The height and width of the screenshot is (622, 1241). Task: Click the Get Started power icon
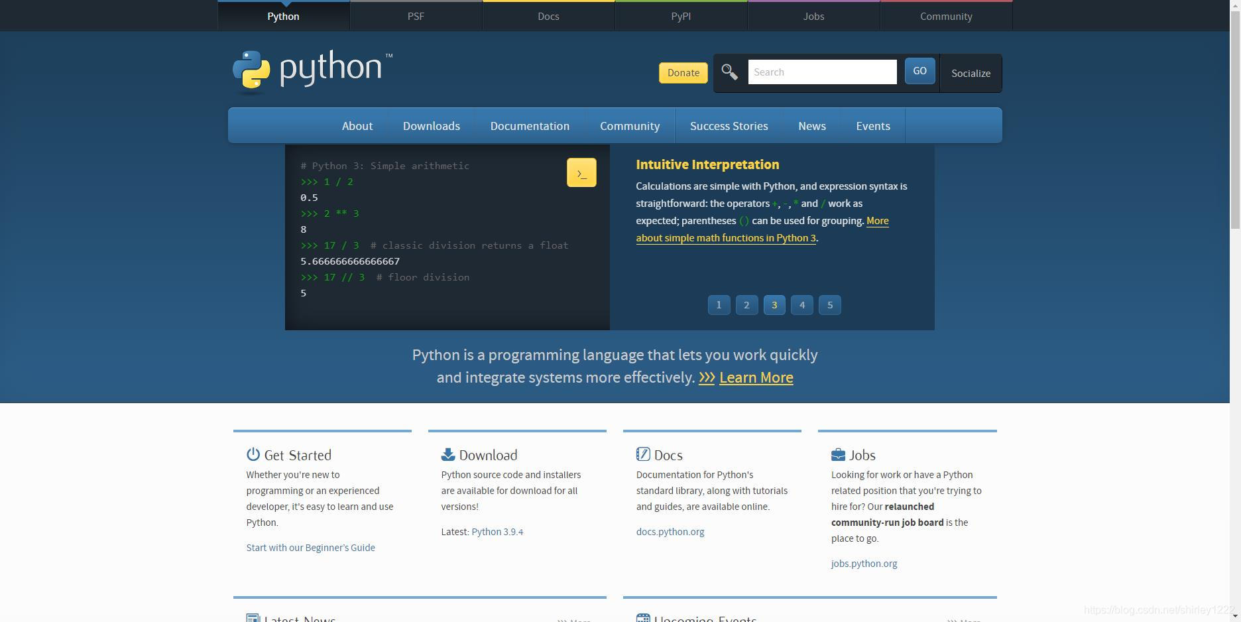pyautogui.click(x=252, y=454)
